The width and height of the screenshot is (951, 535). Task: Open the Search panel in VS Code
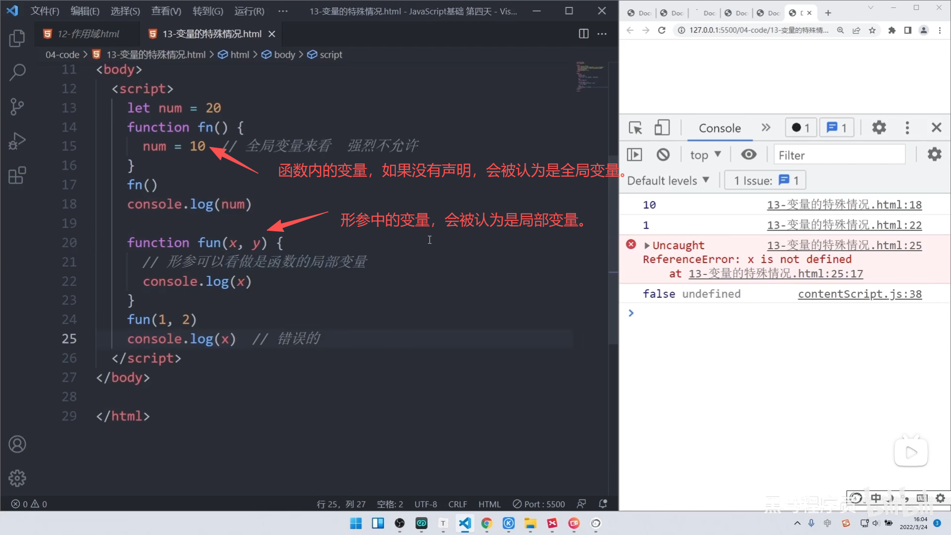click(17, 72)
